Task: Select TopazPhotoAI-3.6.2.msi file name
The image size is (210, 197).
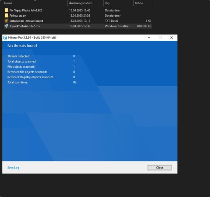Action: 25,26
